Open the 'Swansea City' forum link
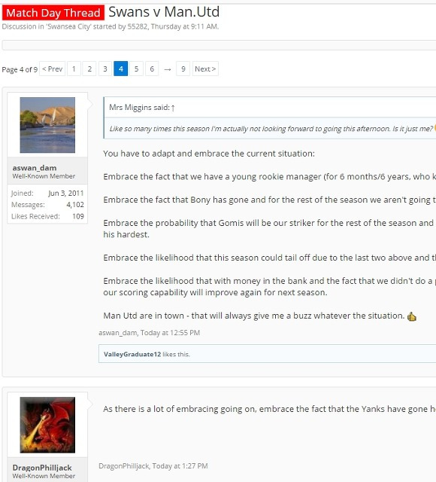The image size is (436, 482). (x=68, y=27)
